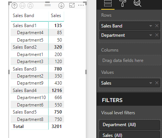This screenshot has width=162, height=138.
Task: Open focus mode for the matrix visual
Action: [72, 5]
